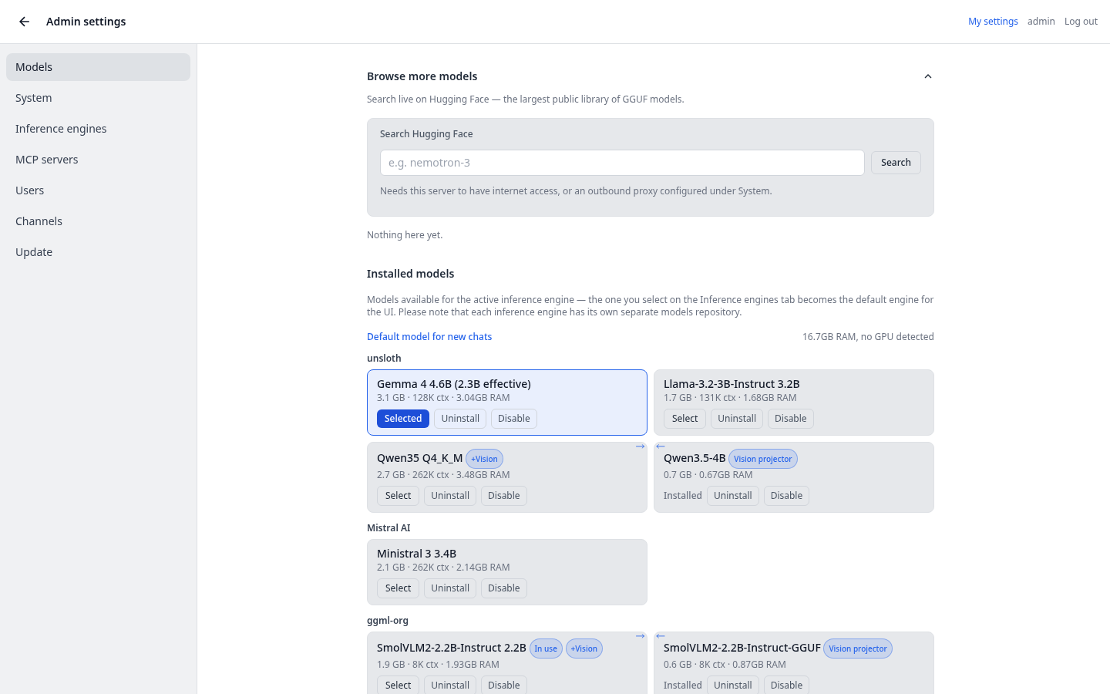1110x694 pixels.
Task: Open the Update section
Action: pos(98,252)
